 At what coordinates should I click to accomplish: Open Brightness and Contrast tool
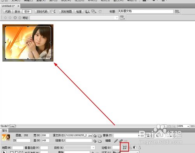135,148
